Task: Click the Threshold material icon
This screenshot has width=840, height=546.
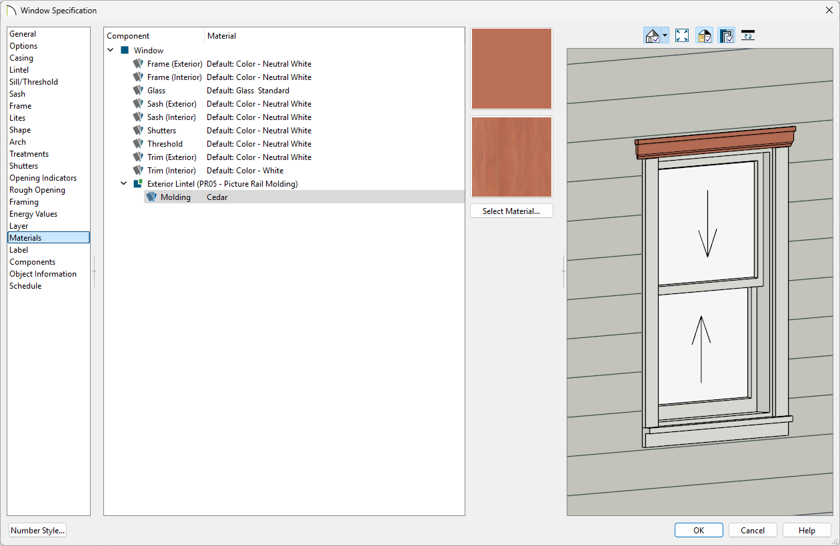Action: [138, 144]
